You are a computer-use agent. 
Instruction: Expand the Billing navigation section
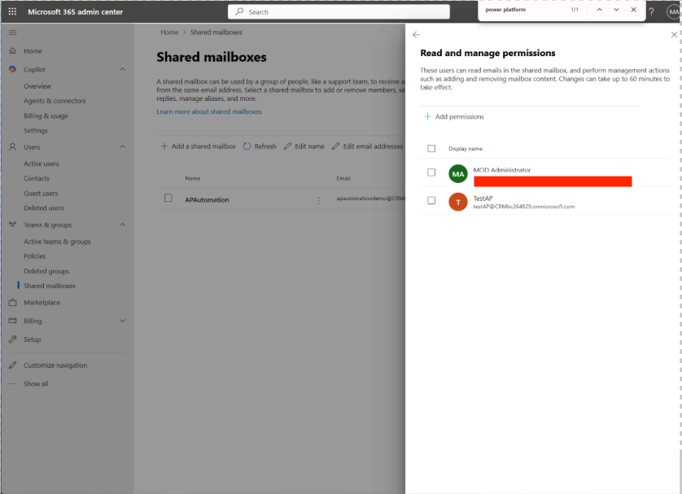[123, 321]
